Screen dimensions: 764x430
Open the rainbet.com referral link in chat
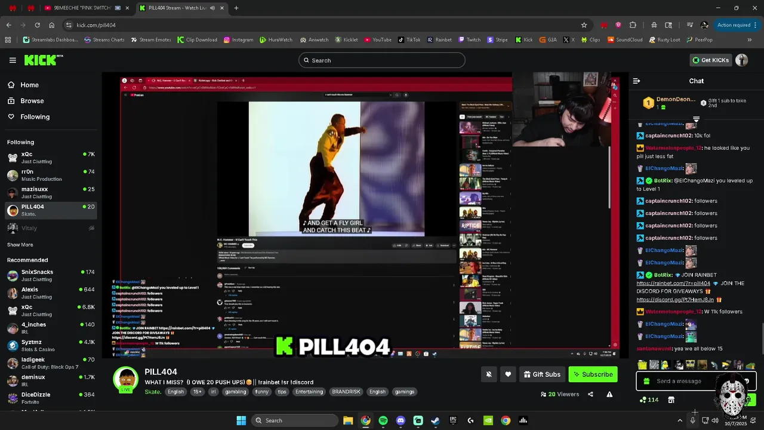673,283
